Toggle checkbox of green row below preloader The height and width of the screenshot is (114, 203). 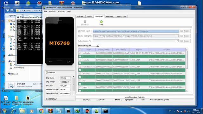80,56
